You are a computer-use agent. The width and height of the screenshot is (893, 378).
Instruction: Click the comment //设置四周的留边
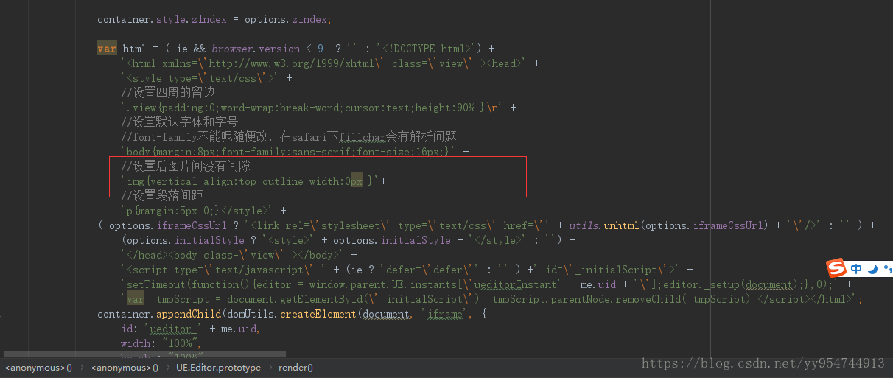[x=168, y=93]
